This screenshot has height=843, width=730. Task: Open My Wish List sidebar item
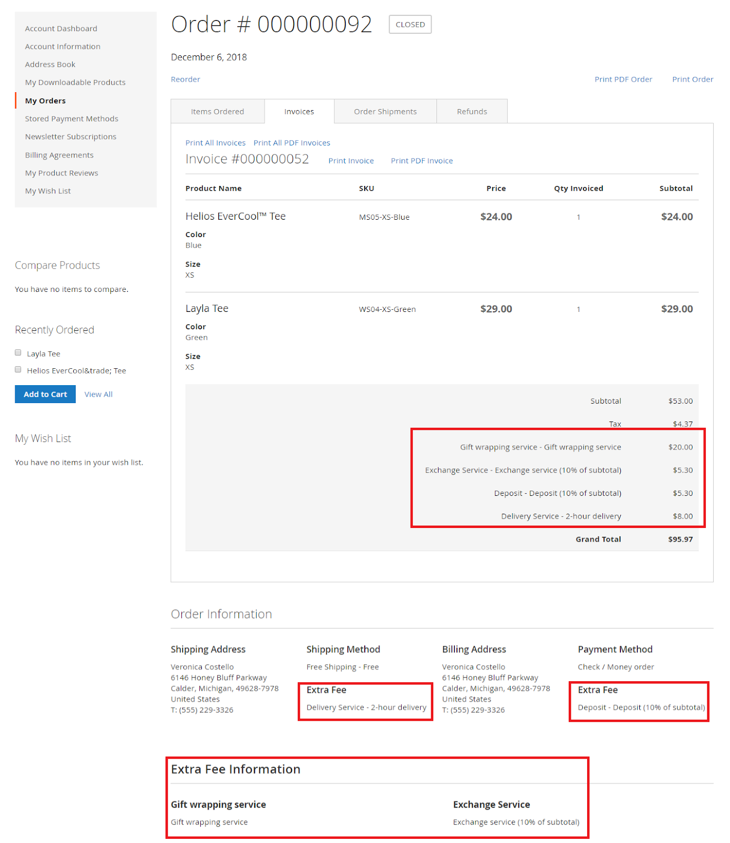tap(48, 191)
